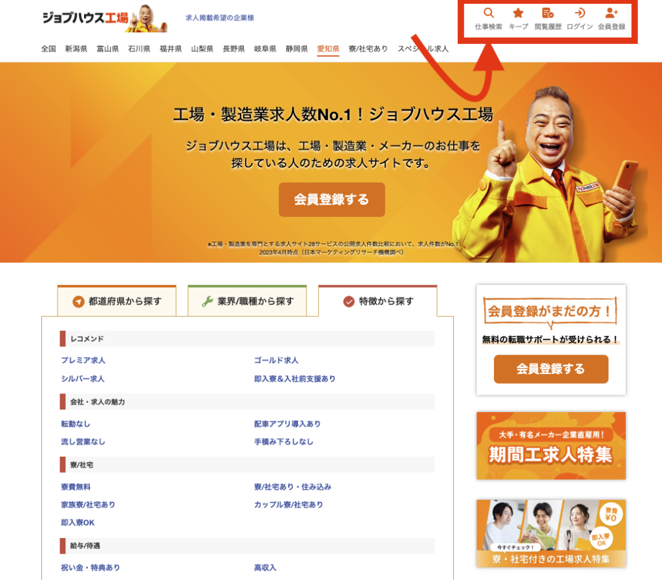
Task: Open 寮/社宅あり・住み込み link
Action: tap(293, 487)
